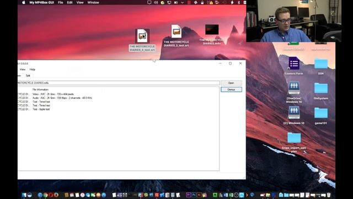Open Adobe Photoshop from the dock
Screen dimensions: 353x199
pos(194,195)
